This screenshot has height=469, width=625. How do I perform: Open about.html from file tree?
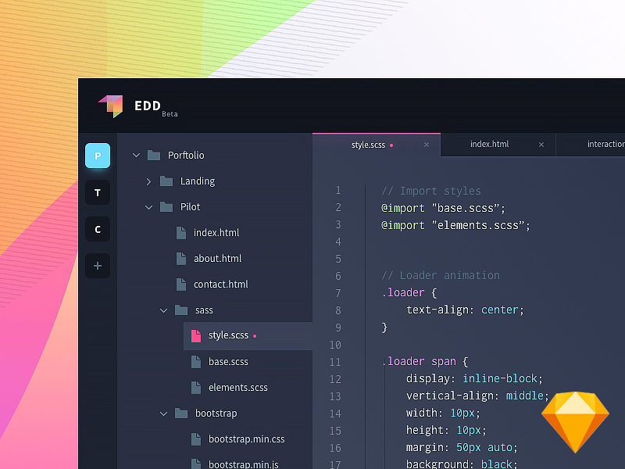coord(217,259)
